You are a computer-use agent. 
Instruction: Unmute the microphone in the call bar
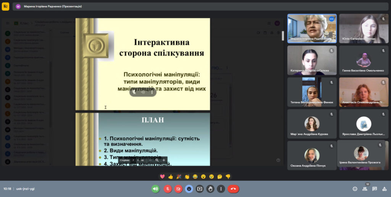coord(167,189)
